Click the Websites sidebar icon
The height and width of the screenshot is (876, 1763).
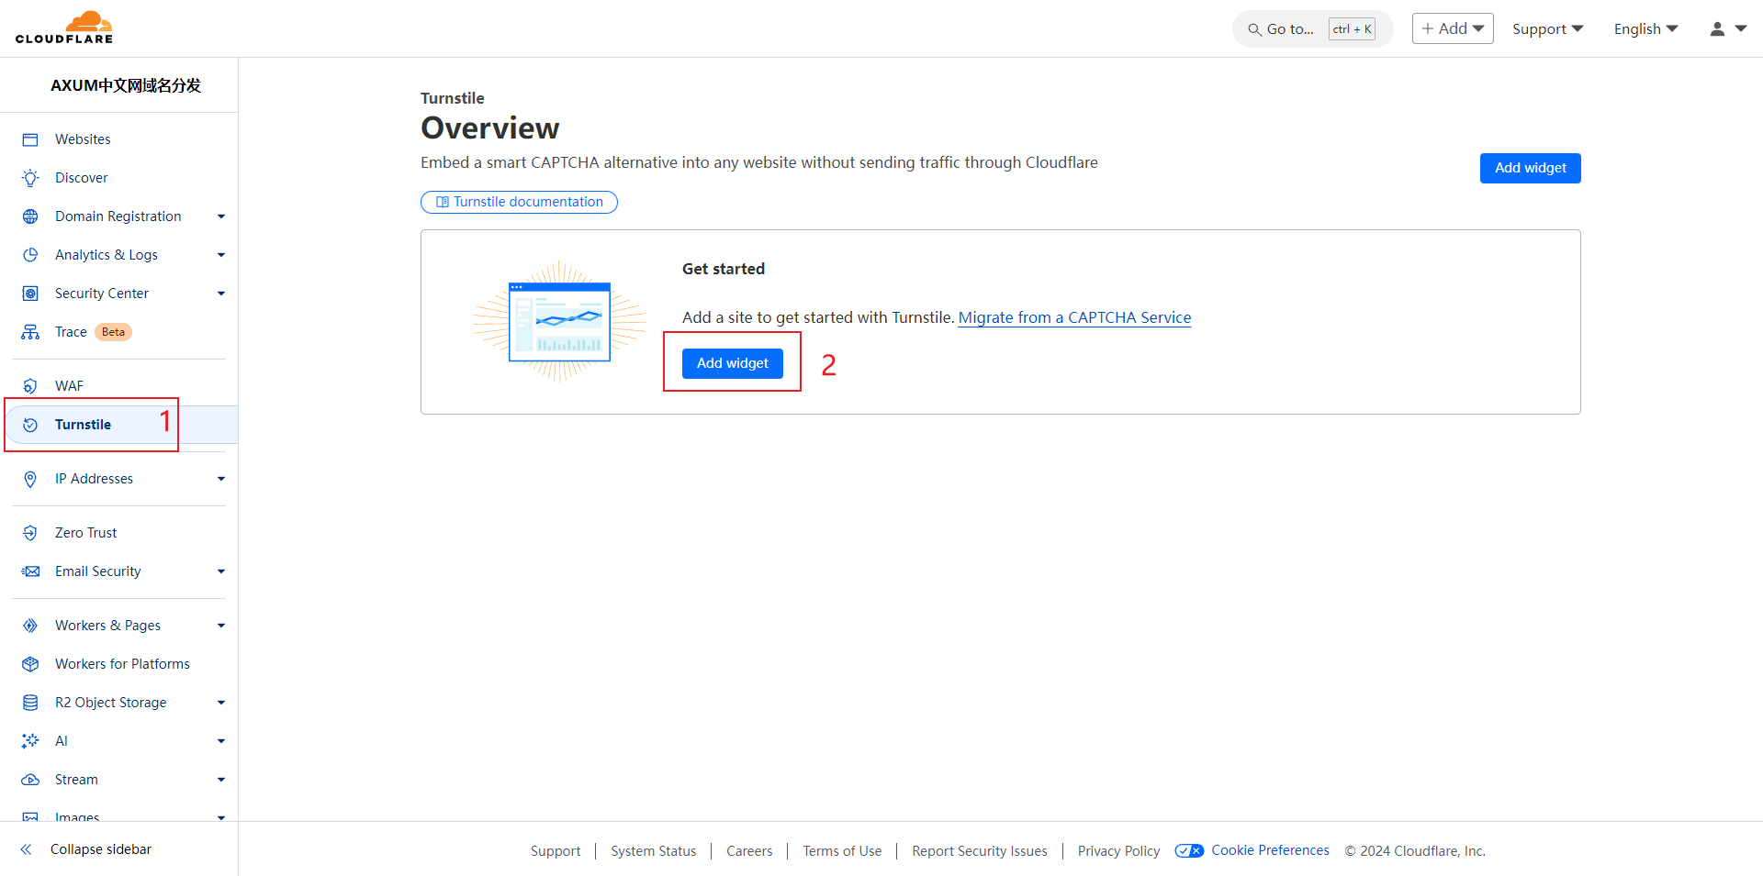[x=30, y=139]
